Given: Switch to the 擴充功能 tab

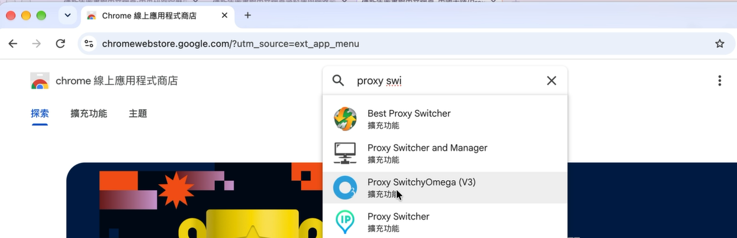Looking at the screenshot, I should pyautogui.click(x=89, y=113).
